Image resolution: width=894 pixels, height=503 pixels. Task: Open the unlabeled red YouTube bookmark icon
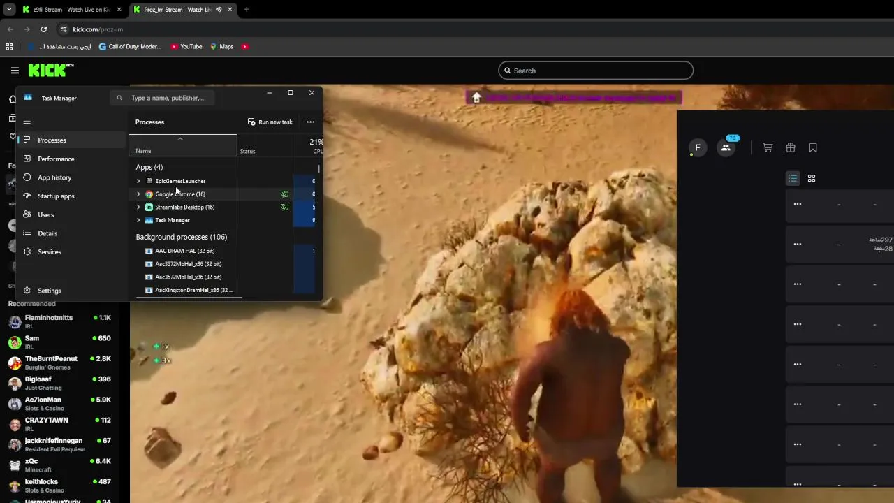coord(244,47)
